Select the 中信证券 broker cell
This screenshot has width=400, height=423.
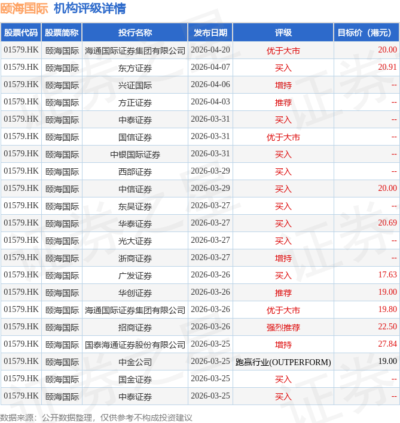click(135, 189)
